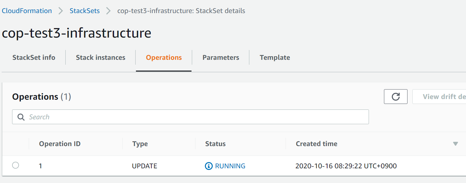Click the search magnifier icon
Viewport: 466px width, 183px height.
[x=21, y=117]
